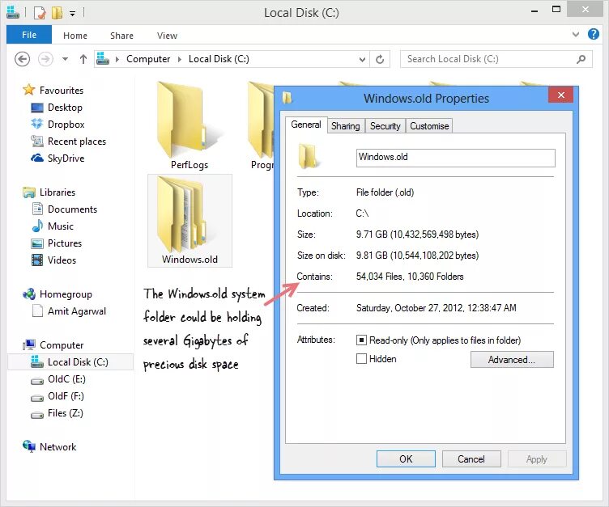609x507 pixels.
Task: Switch to the Customise tab
Action: [429, 126]
